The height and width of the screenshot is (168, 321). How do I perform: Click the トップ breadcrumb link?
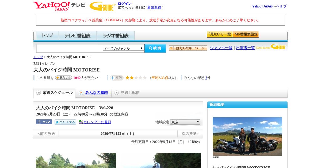tap(38, 57)
